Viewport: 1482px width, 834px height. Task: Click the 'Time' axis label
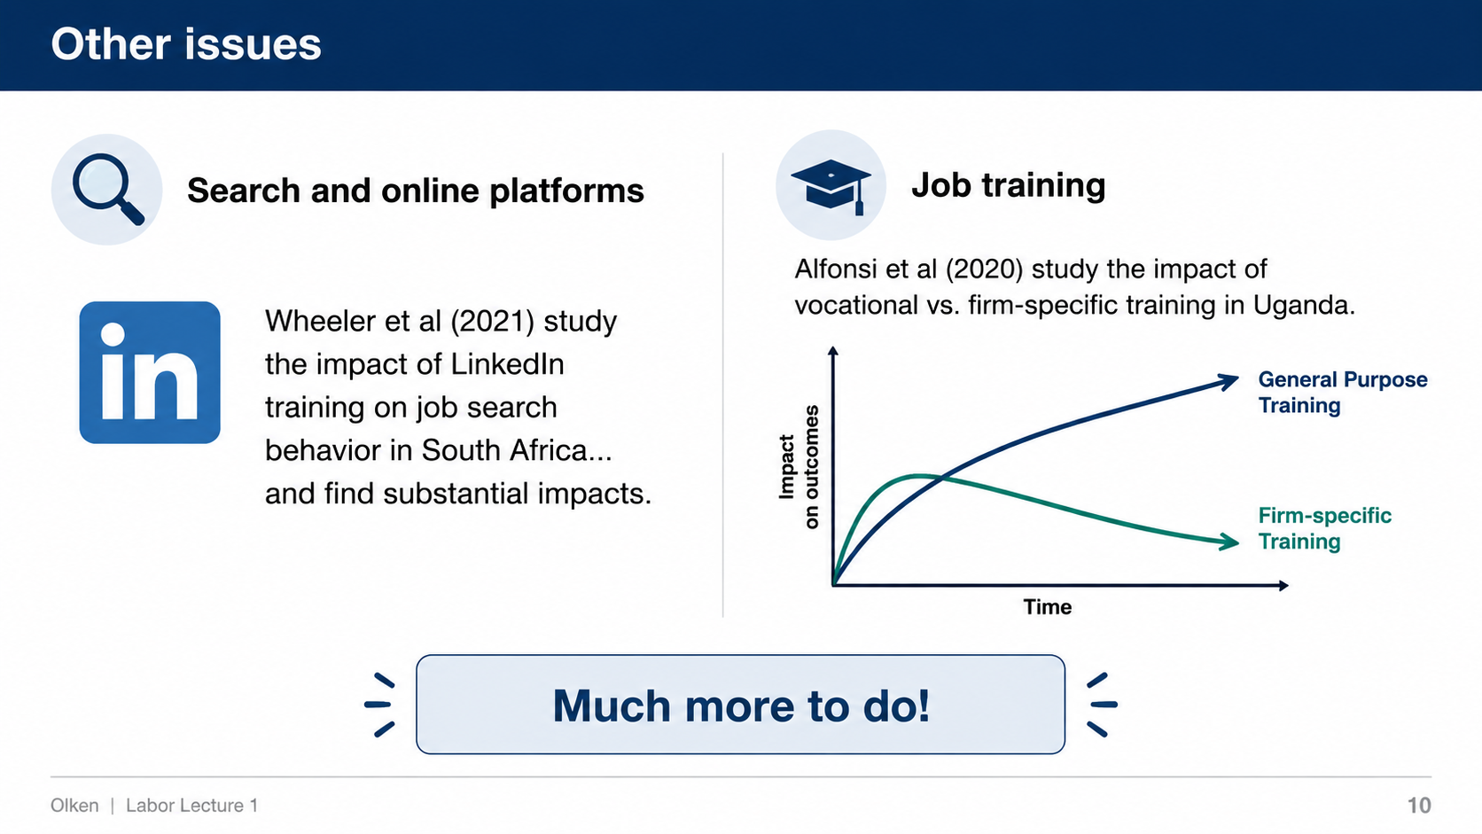(x=1048, y=607)
